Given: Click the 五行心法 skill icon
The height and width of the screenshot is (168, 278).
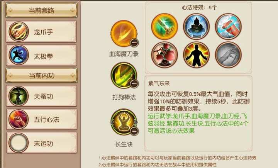Looking at the screenshot, I should [x=19, y=119].
